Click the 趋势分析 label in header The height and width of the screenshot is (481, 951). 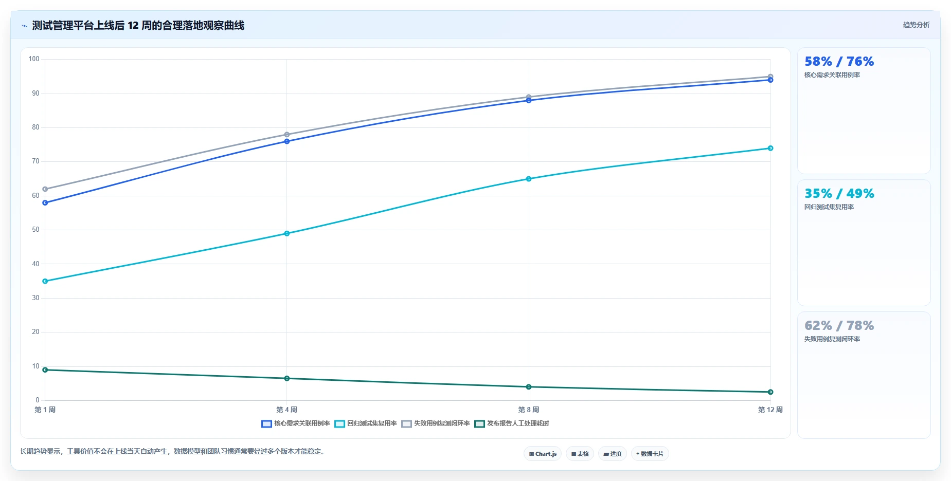(x=916, y=25)
